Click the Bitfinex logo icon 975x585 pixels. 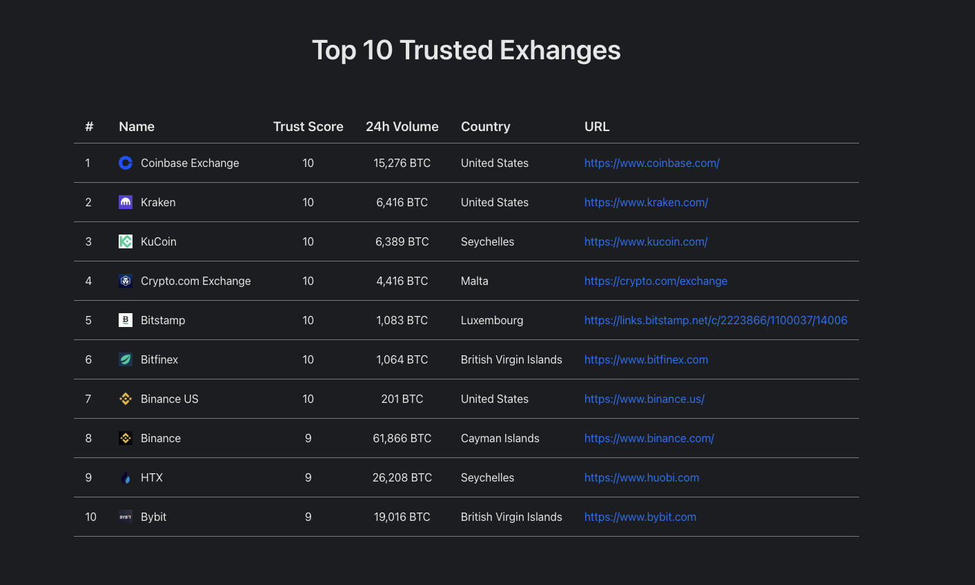(x=125, y=359)
